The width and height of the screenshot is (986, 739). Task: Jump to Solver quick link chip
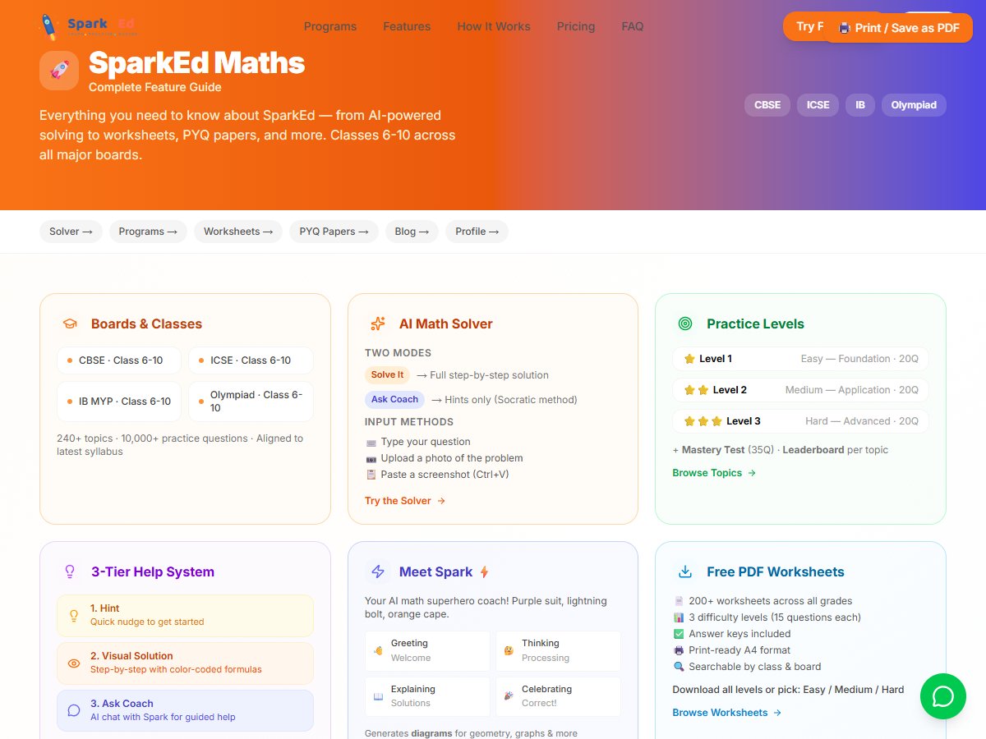71,232
